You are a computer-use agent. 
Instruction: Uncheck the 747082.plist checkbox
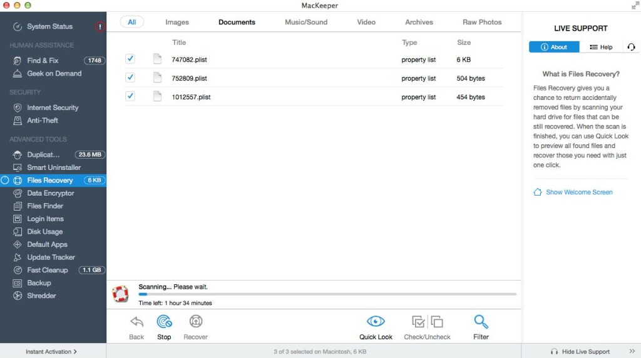click(130, 59)
